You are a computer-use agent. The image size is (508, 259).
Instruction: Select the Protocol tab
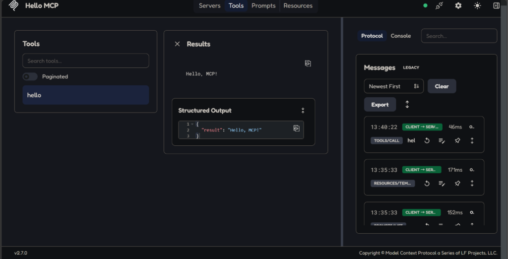point(372,36)
